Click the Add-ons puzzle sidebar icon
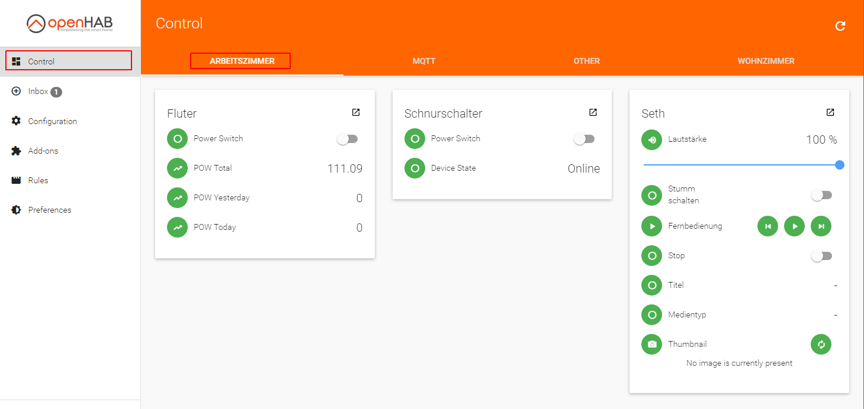 click(16, 151)
